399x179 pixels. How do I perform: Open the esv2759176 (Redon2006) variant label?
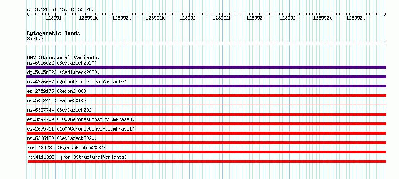coord(56,91)
